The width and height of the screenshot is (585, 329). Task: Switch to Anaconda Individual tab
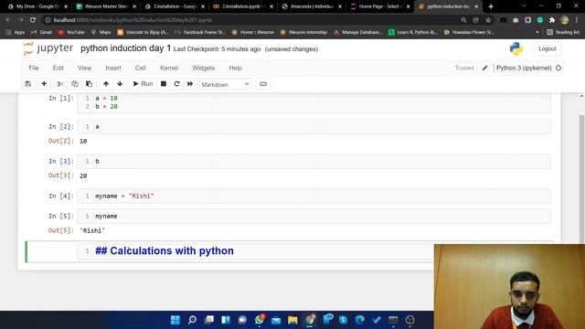pyautogui.click(x=311, y=6)
